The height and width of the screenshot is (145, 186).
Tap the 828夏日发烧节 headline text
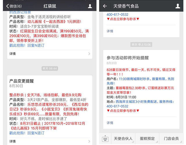click(x=141, y=72)
